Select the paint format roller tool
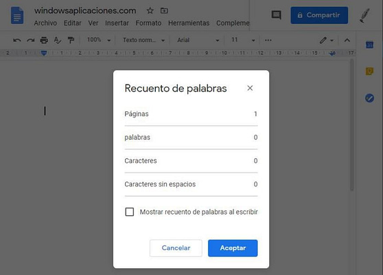Screen dimensions: 383x275 click(71, 40)
